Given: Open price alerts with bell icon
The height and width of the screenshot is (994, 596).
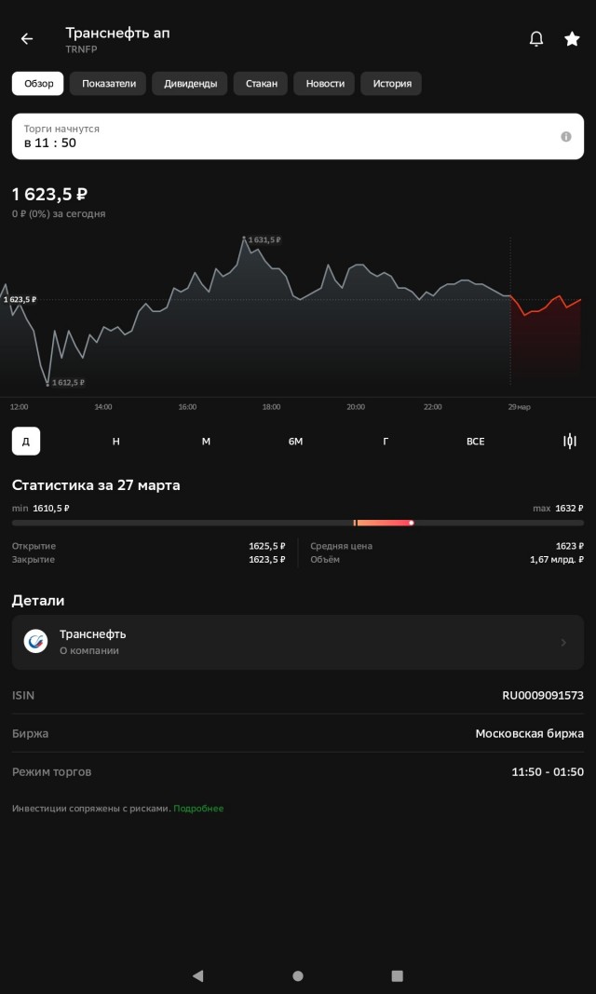Looking at the screenshot, I should [x=535, y=39].
